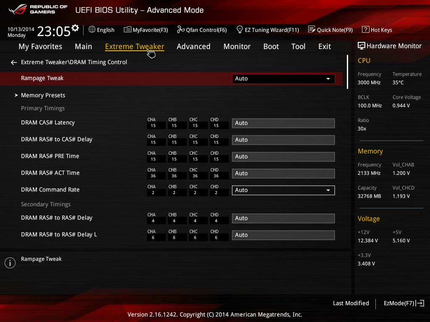Click the CPU frequency 3000 MHz value
Screen dimensions: 430x322
(369, 83)
